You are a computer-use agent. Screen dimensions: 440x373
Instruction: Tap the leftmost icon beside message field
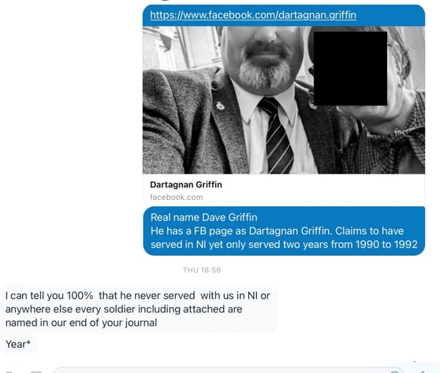click(x=9, y=372)
